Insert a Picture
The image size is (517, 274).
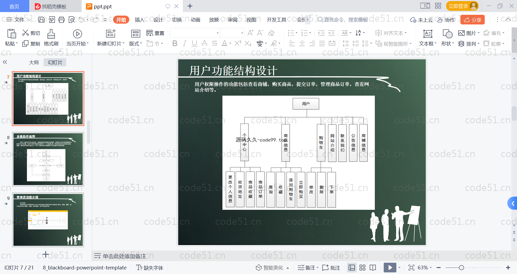(x=469, y=33)
